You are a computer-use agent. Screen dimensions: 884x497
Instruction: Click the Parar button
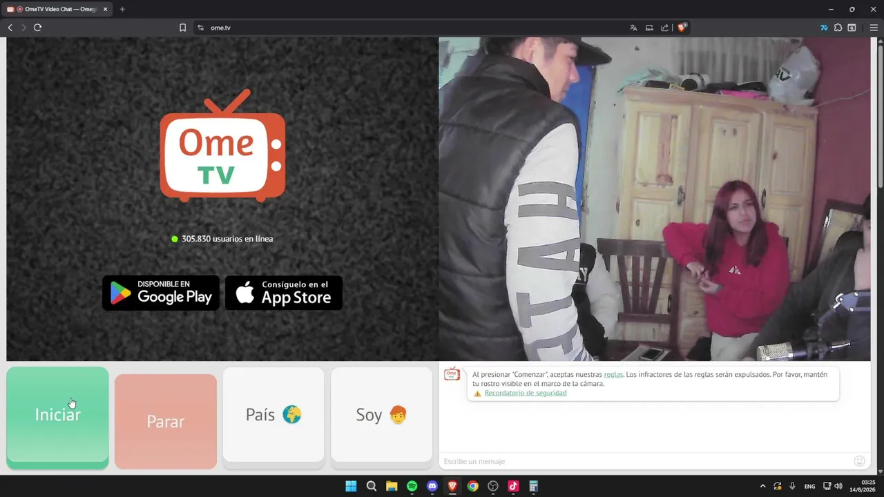(166, 421)
